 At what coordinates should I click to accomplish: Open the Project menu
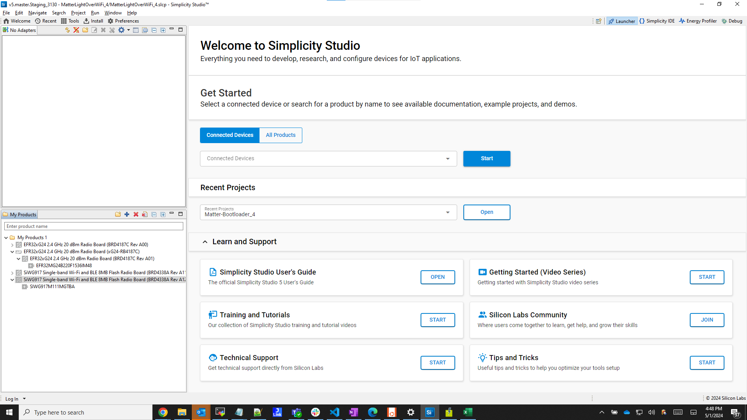pyautogui.click(x=78, y=13)
